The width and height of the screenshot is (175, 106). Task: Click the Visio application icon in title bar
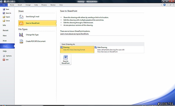coord(1,1)
